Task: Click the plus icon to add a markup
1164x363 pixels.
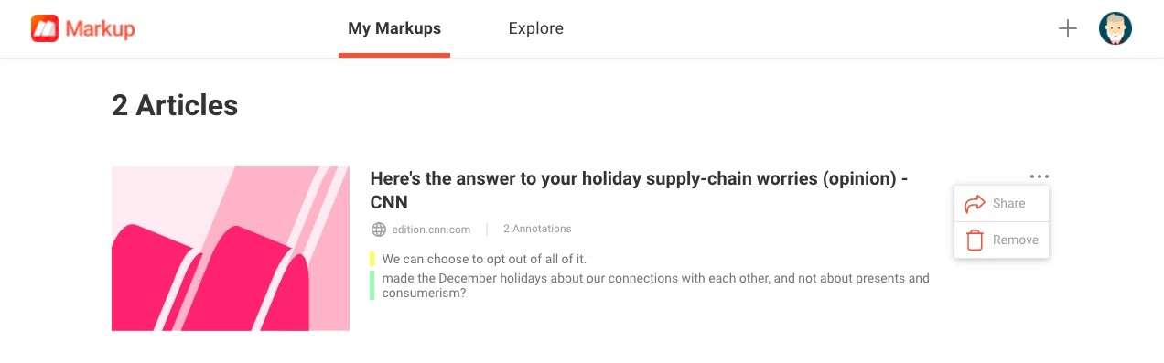Action: pos(1067,28)
